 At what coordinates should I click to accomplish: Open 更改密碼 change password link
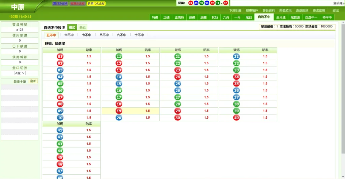(319, 10)
